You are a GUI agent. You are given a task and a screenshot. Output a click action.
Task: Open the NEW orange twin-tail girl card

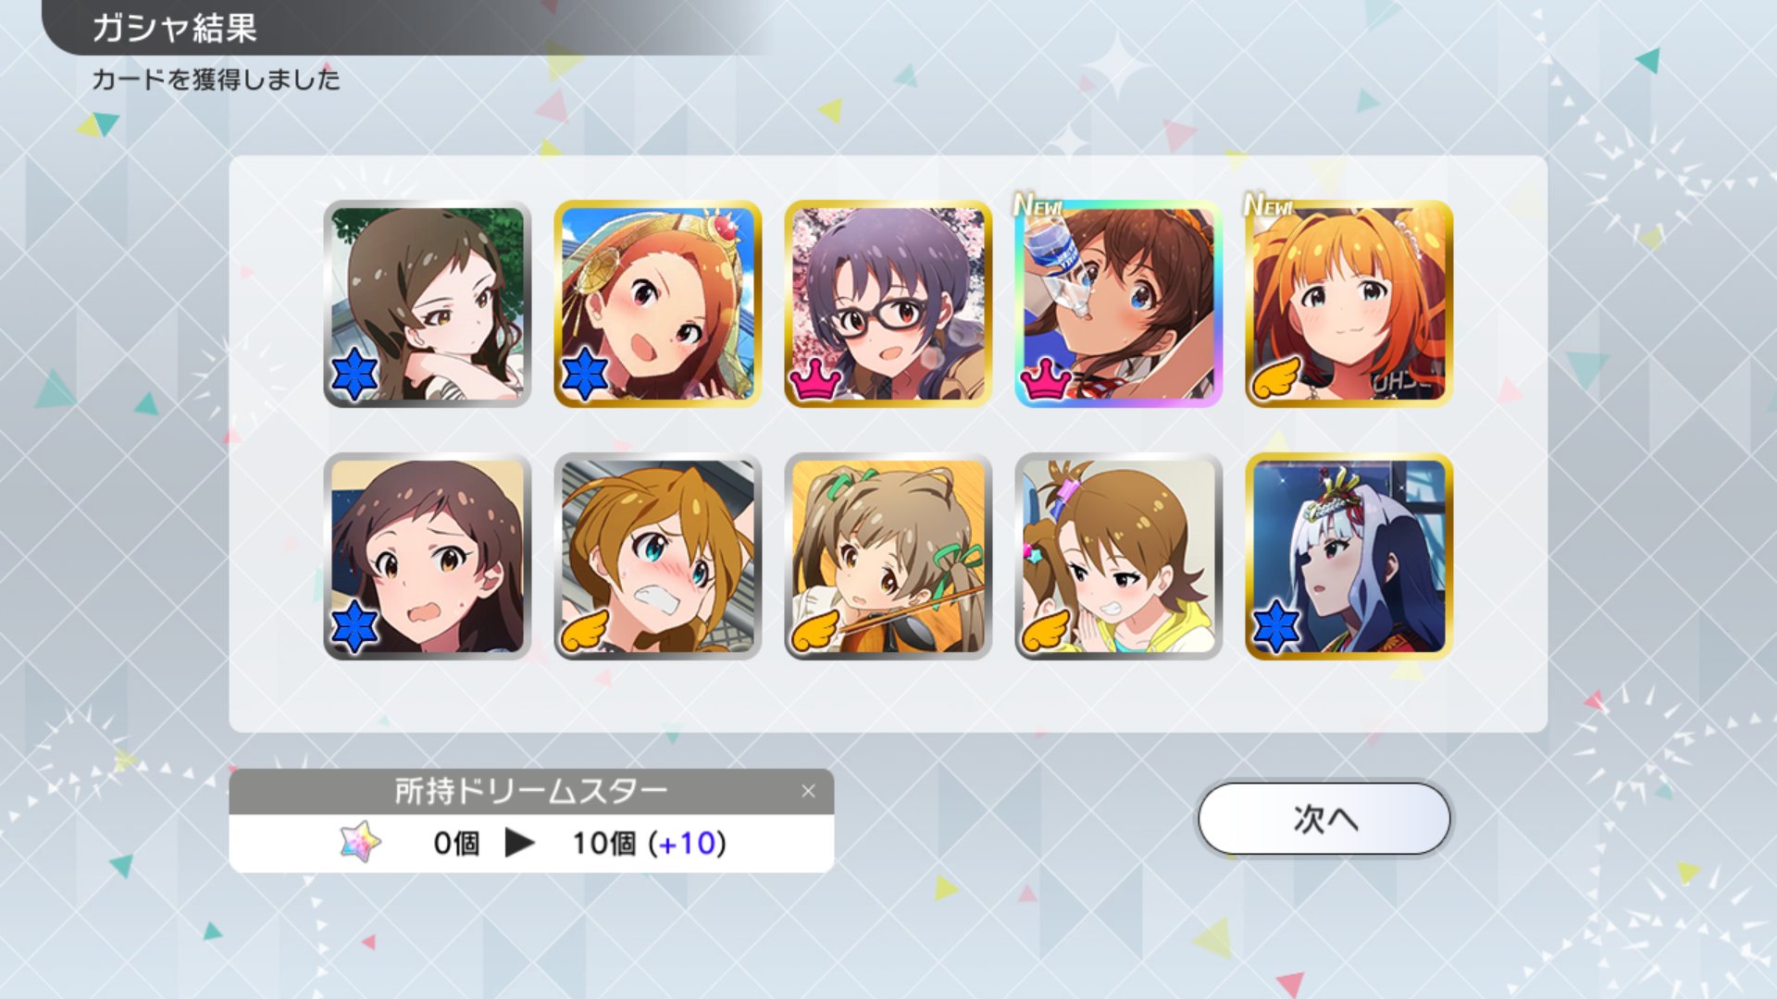pos(1349,303)
